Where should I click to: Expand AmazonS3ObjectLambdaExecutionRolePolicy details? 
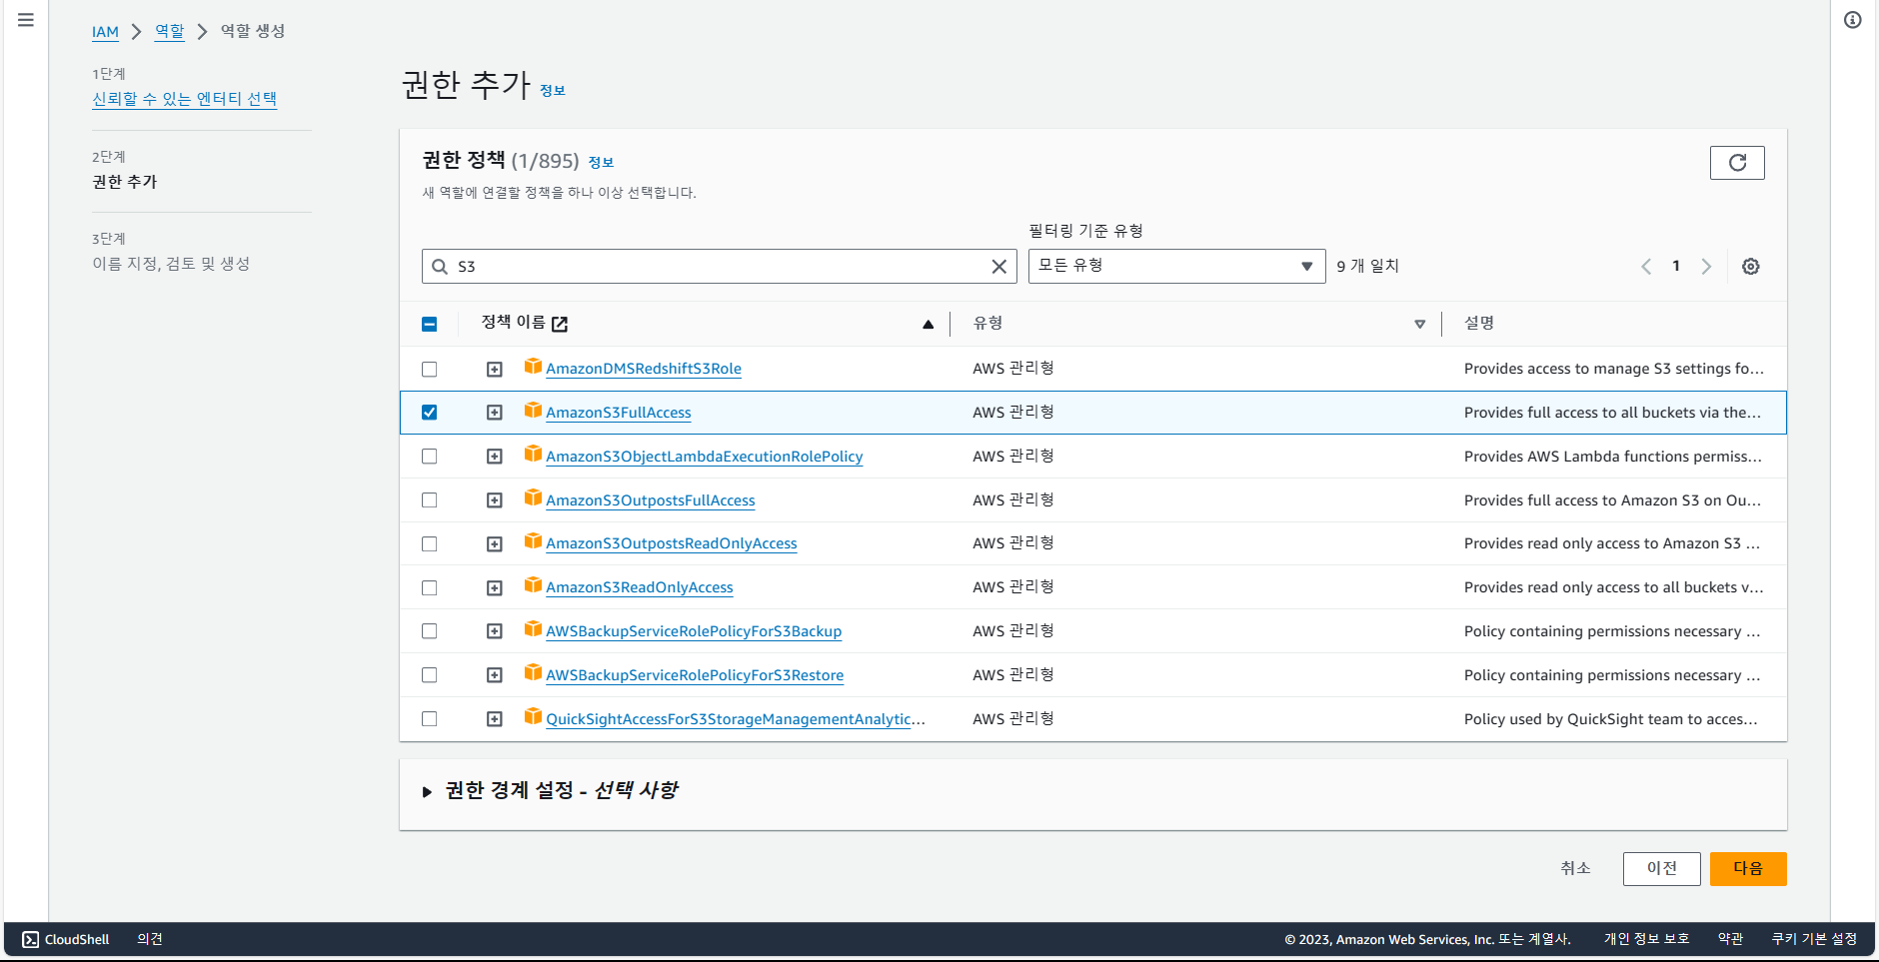click(x=495, y=457)
